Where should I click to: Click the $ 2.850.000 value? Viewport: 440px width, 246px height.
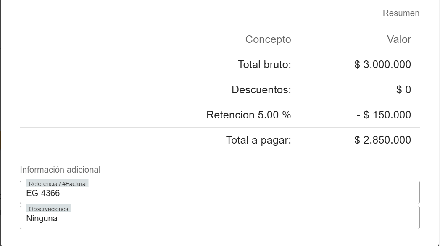click(x=383, y=140)
